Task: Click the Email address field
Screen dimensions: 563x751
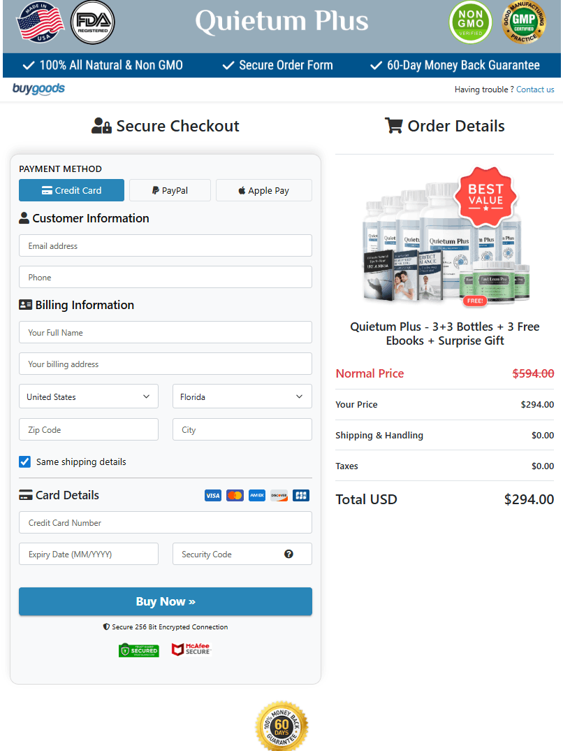Action: [165, 246]
